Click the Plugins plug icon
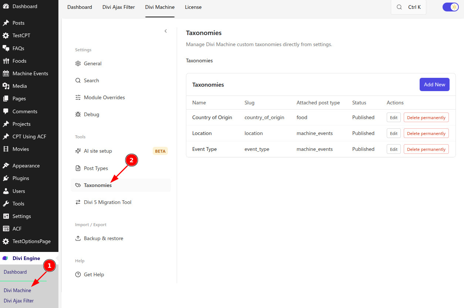The height and width of the screenshot is (308, 464). (x=6, y=178)
